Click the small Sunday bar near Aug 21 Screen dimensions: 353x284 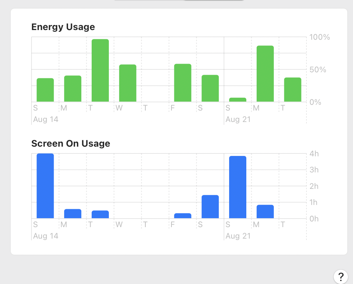tap(238, 99)
